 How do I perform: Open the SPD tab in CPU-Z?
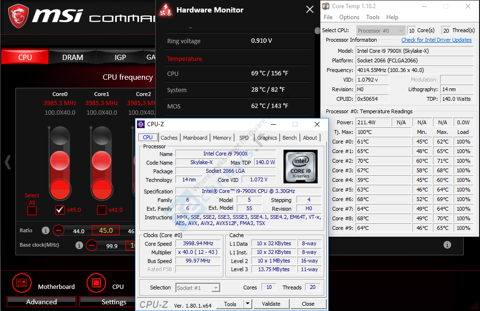(x=244, y=138)
